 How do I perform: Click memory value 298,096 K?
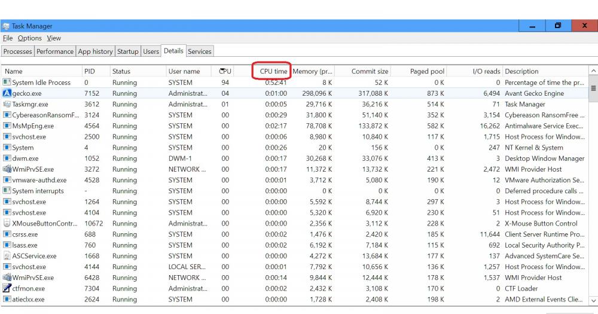pos(317,93)
